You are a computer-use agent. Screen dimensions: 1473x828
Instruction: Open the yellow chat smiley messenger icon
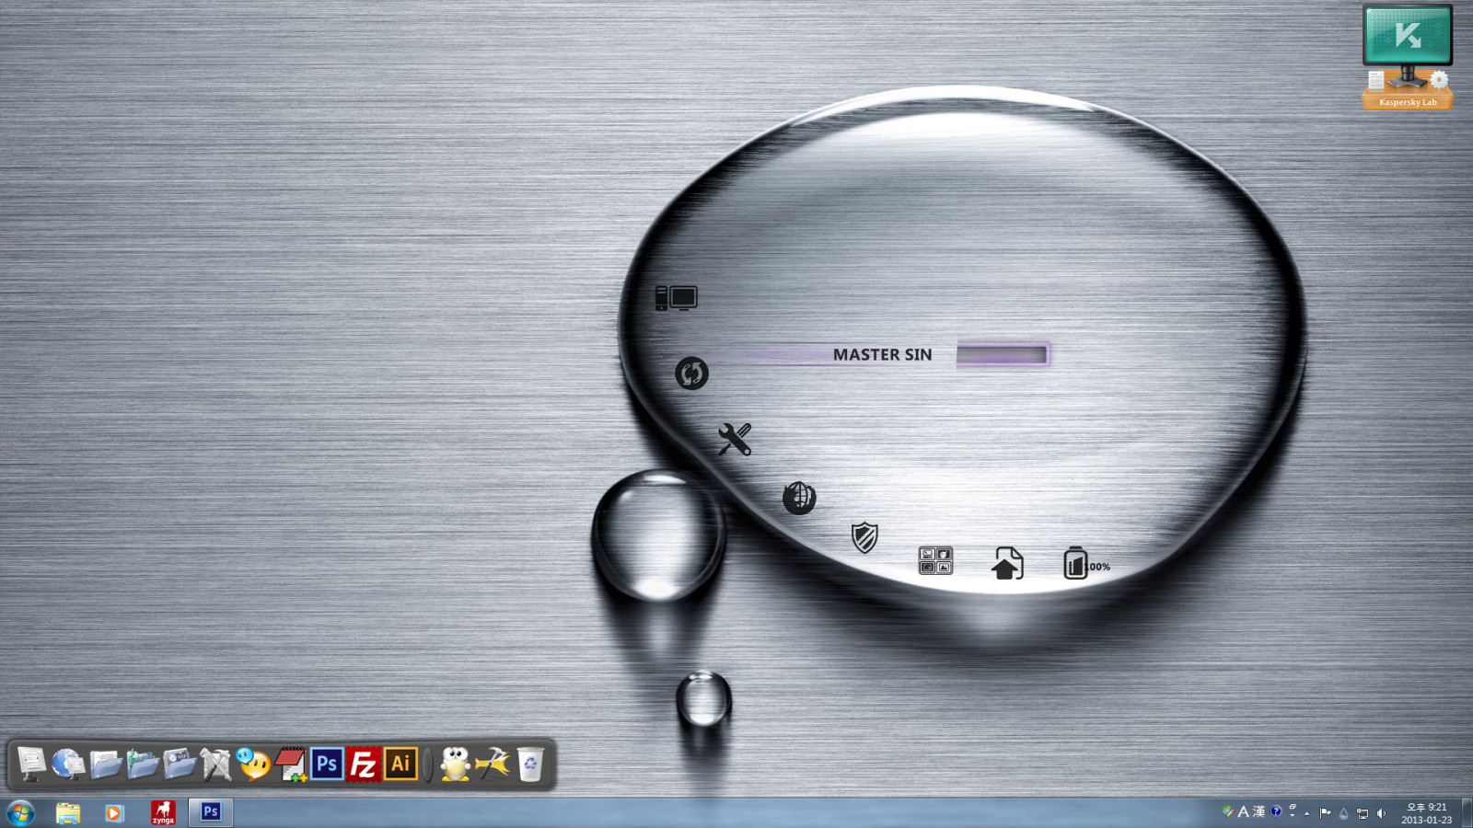[253, 764]
